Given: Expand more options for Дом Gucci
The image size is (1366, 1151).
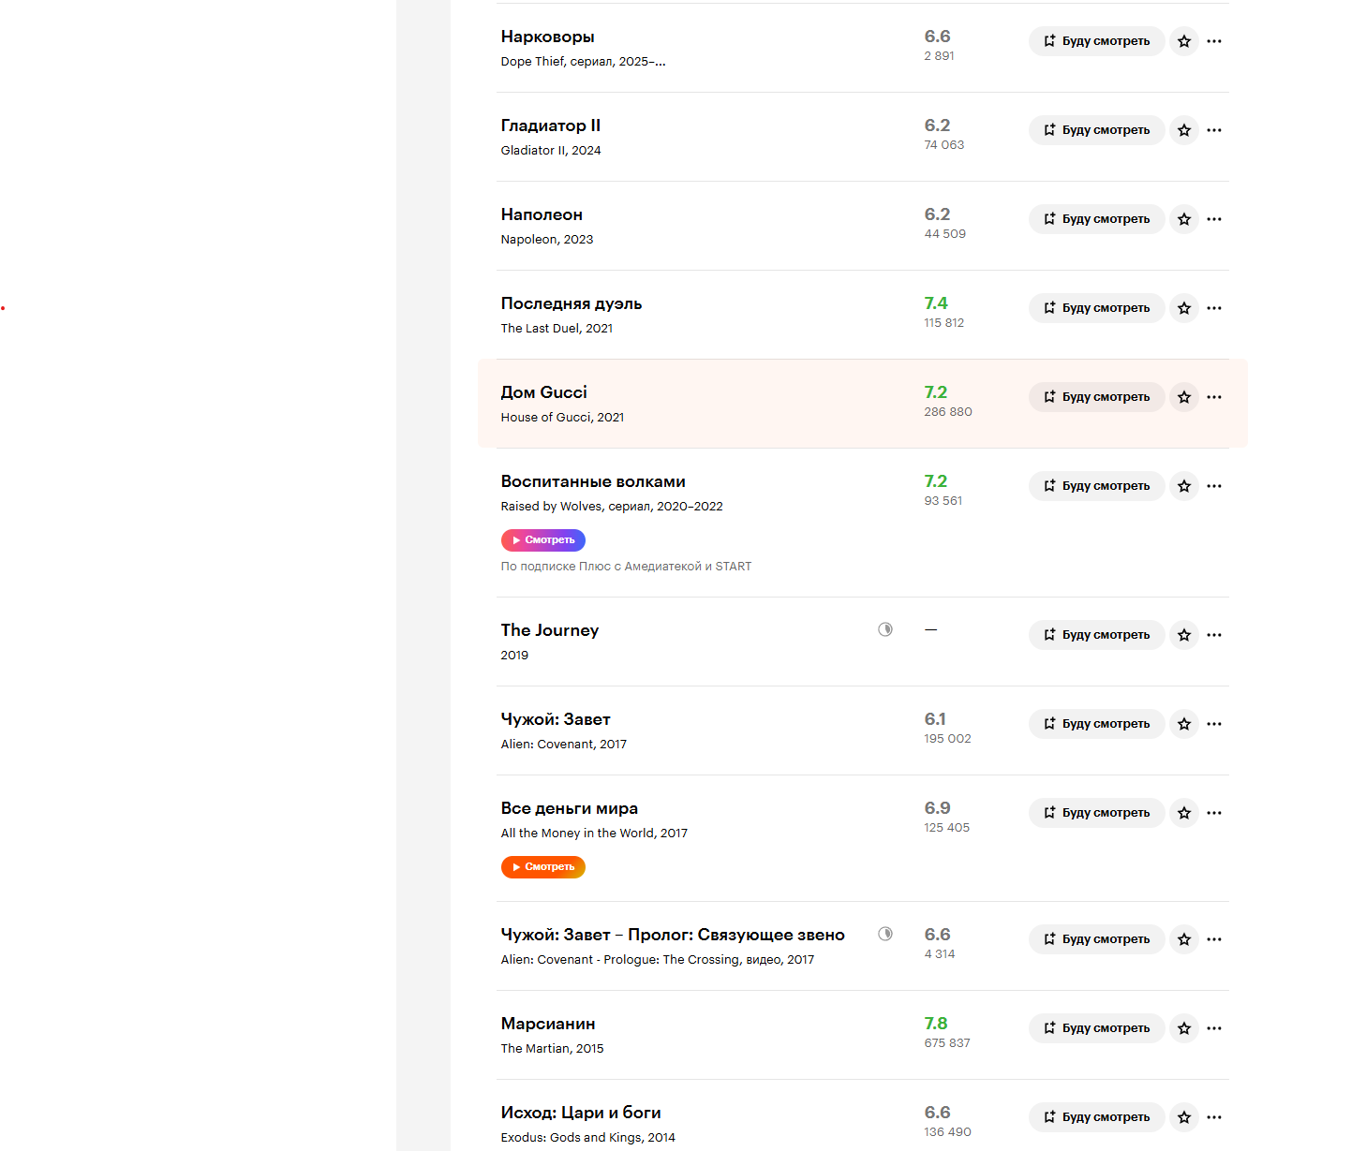Looking at the screenshot, I should tap(1214, 397).
